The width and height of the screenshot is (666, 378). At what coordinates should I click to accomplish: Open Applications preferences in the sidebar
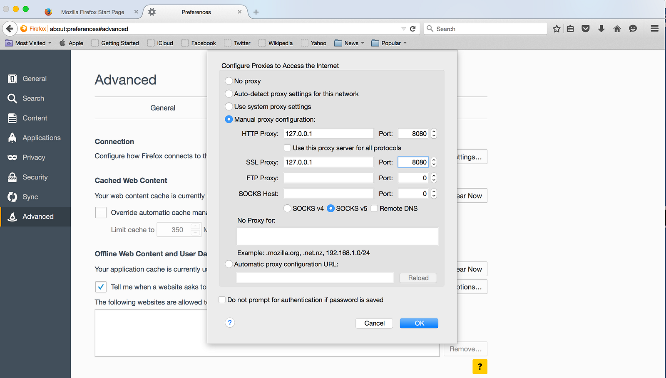click(x=35, y=138)
